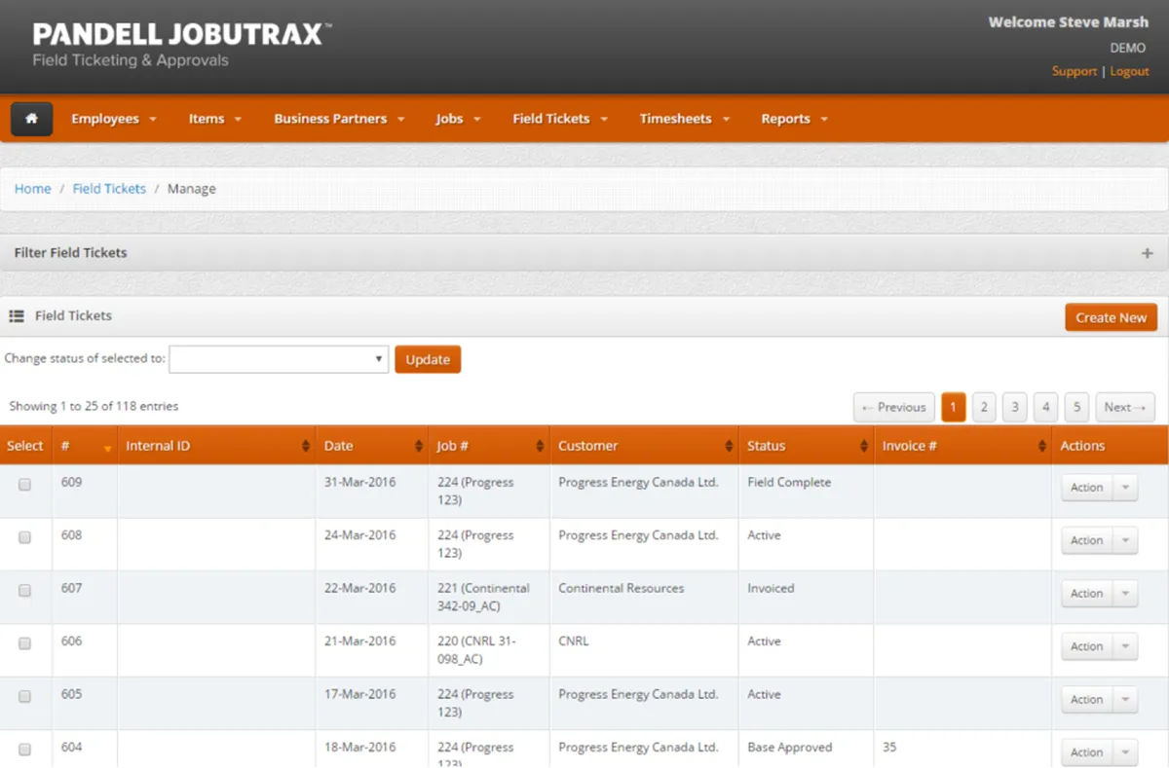This screenshot has width=1169, height=768.
Task: Click the Select column header
Action: tap(25, 446)
